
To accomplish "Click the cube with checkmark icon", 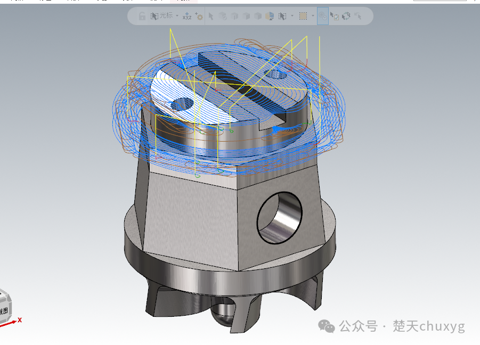I will (223, 16).
